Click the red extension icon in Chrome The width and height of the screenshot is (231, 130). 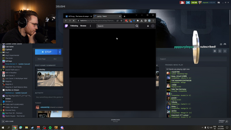126,21
